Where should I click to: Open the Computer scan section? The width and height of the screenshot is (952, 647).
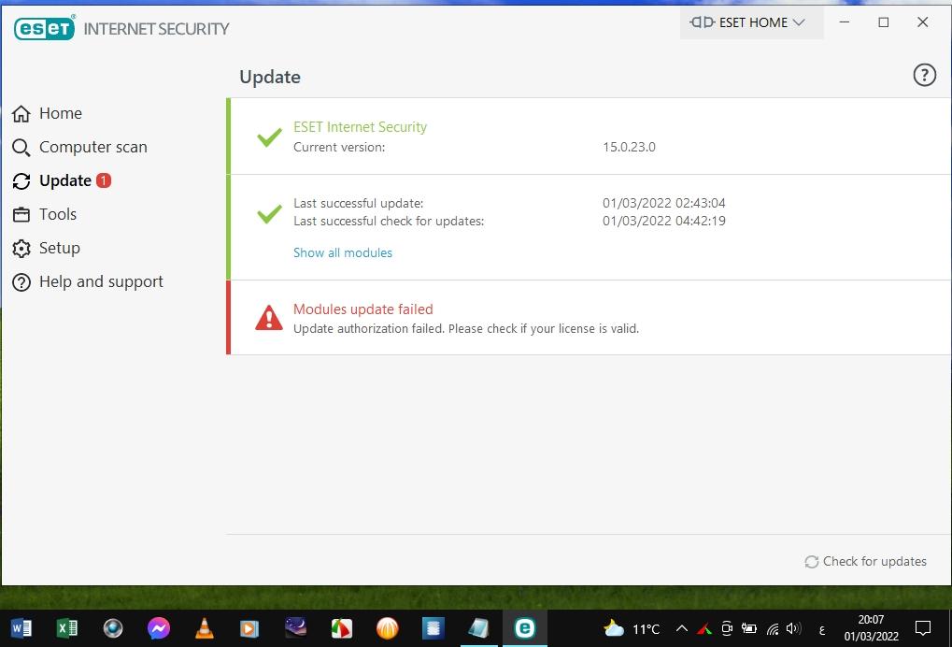pyautogui.click(x=79, y=147)
